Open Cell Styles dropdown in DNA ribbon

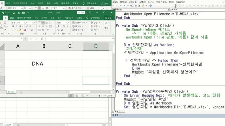click(x=78, y=30)
